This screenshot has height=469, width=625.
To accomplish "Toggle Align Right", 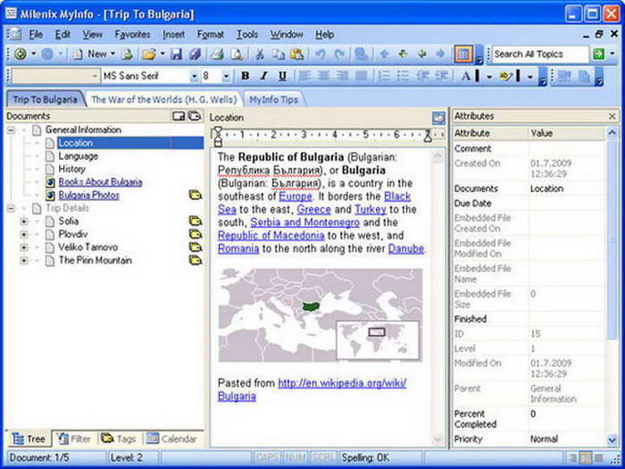I will [342, 75].
